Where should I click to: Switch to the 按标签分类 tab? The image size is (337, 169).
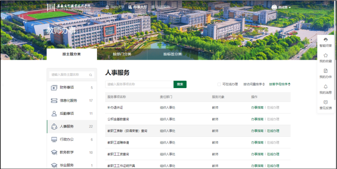click(x=172, y=54)
